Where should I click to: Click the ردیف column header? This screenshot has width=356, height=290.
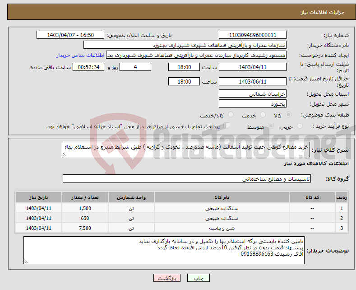[x=342, y=197]
